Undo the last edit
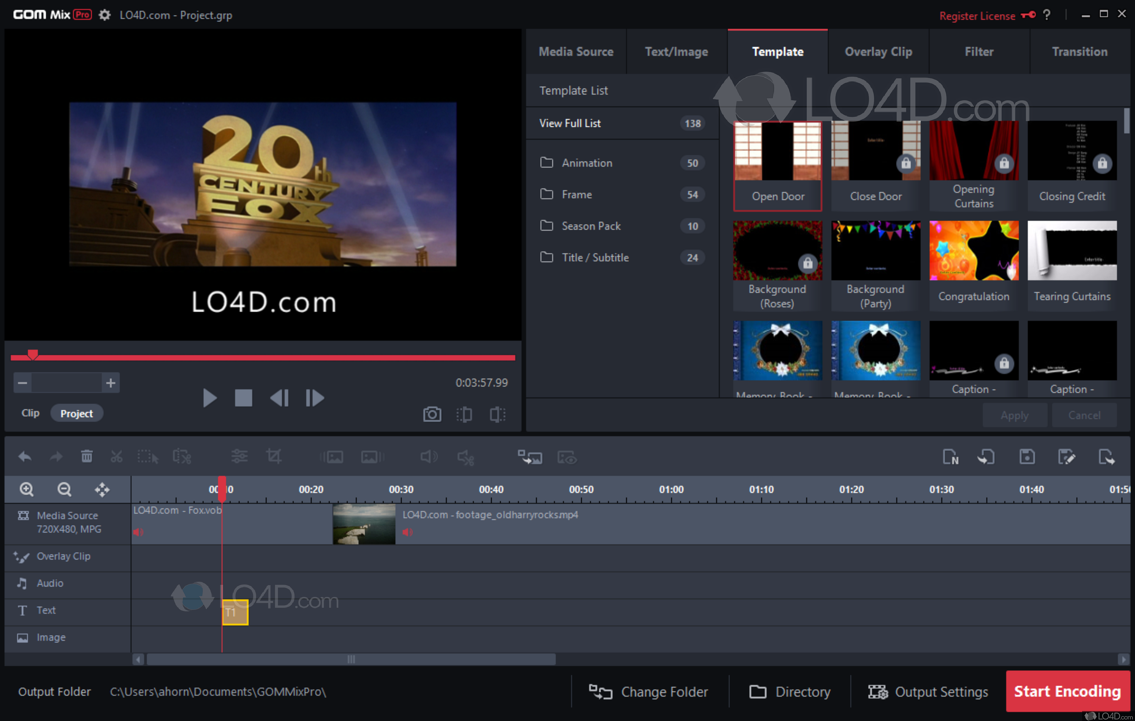This screenshot has width=1135, height=721. click(25, 456)
